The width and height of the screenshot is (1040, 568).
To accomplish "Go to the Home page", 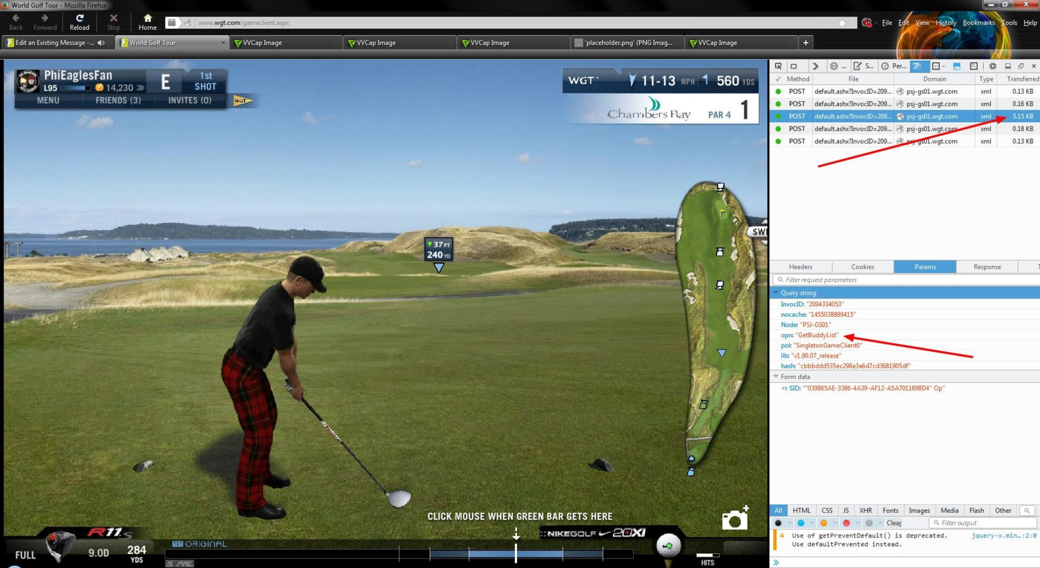I will pos(148,22).
